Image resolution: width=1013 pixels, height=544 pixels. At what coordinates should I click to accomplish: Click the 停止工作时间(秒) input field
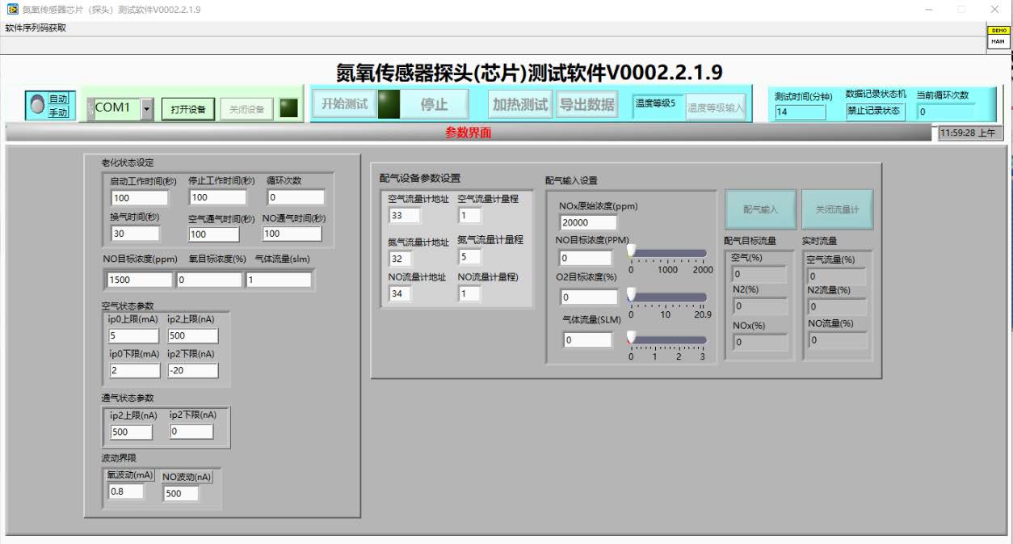click(217, 197)
